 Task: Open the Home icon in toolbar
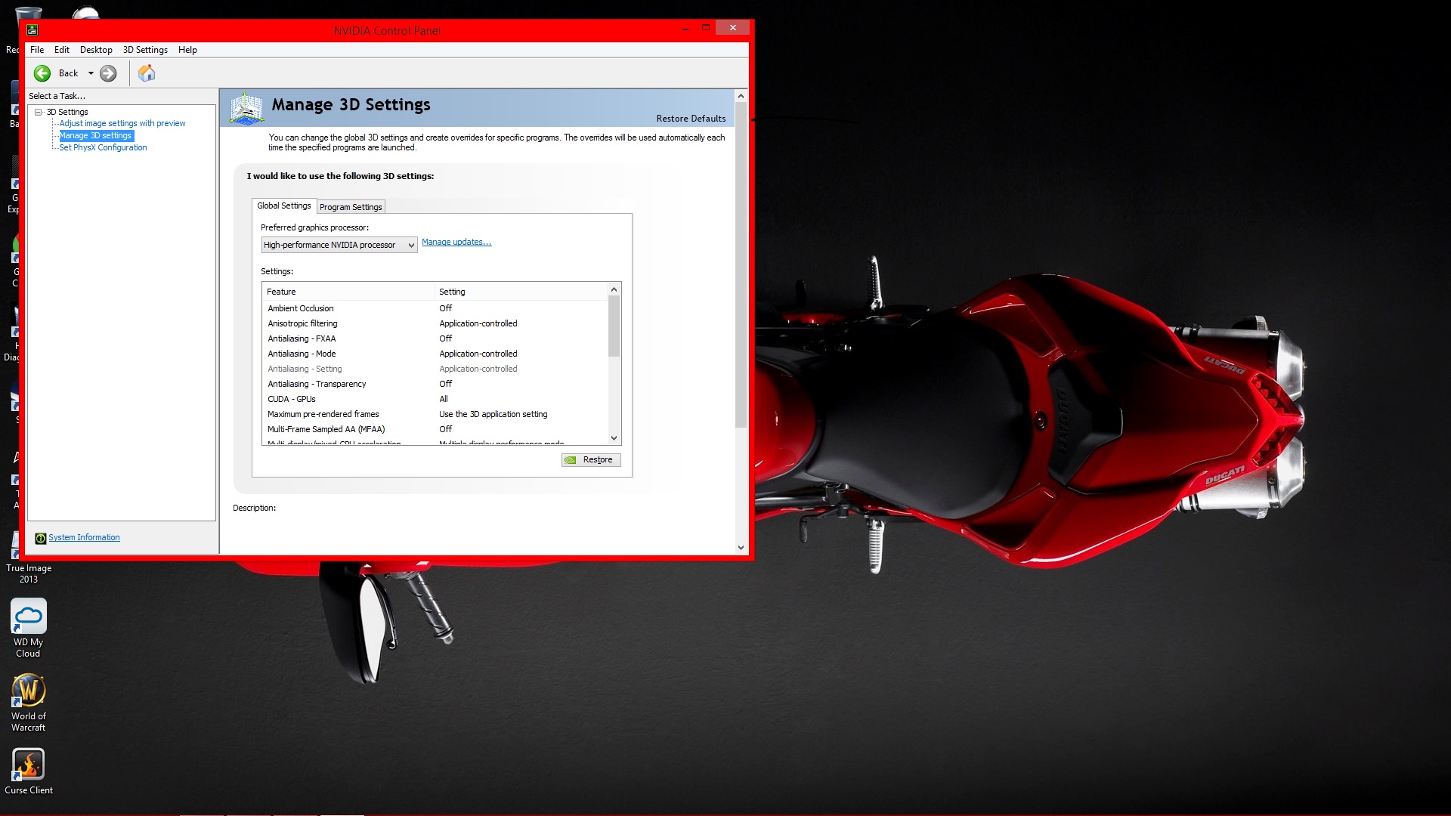coord(147,73)
